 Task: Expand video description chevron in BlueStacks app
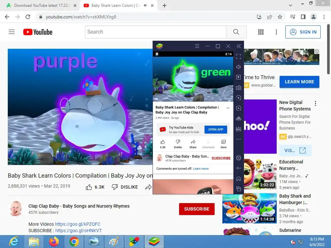click(x=228, y=108)
